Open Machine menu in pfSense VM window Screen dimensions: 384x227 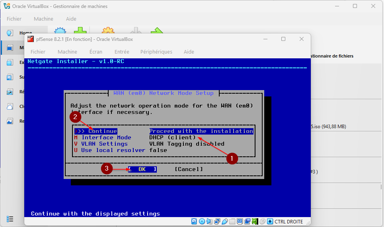pos(67,52)
